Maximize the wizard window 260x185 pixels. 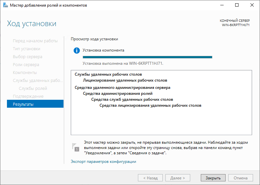[x=237, y=5]
